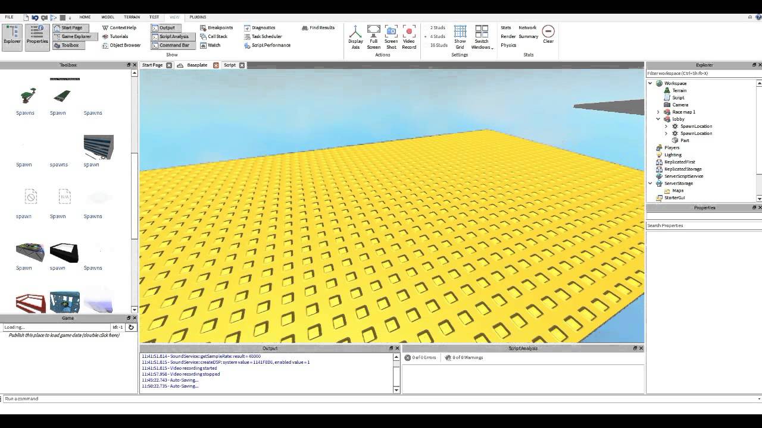
Task: Select ServerScriptService in Explorer
Action: pyautogui.click(x=683, y=176)
